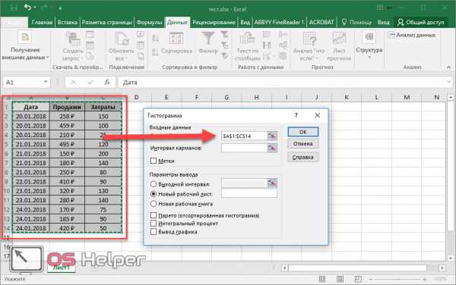Expand the Структура dropdown arrow

pyautogui.click(x=369, y=58)
